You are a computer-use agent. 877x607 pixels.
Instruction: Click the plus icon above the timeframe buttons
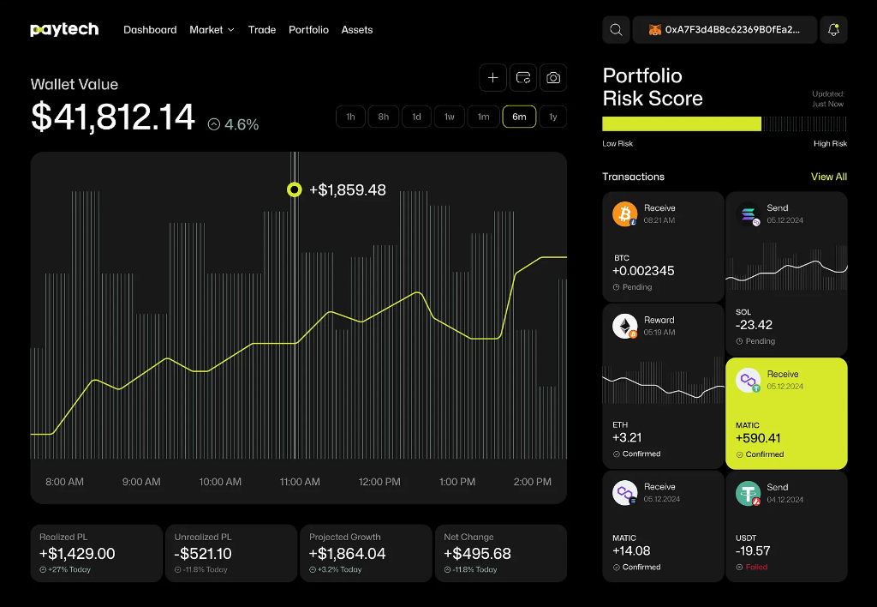[492, 77]
